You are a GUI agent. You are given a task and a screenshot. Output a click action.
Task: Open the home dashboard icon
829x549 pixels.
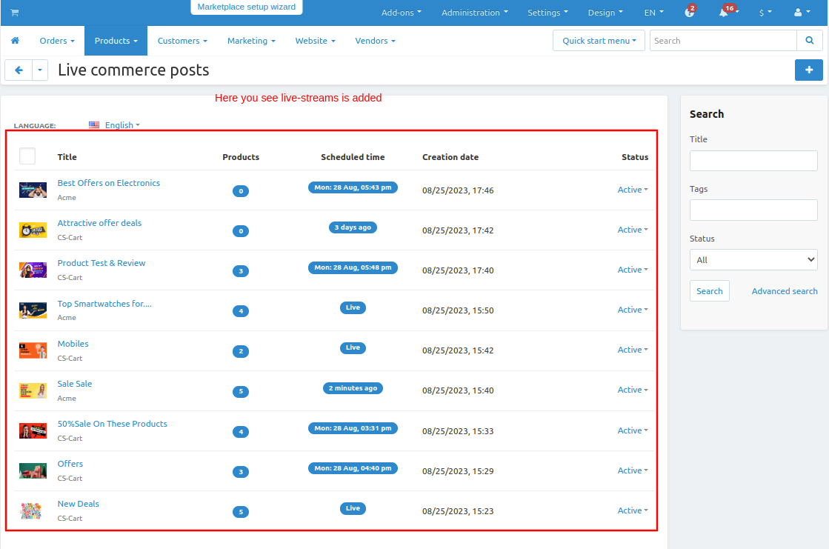click(x=15, y=41)
